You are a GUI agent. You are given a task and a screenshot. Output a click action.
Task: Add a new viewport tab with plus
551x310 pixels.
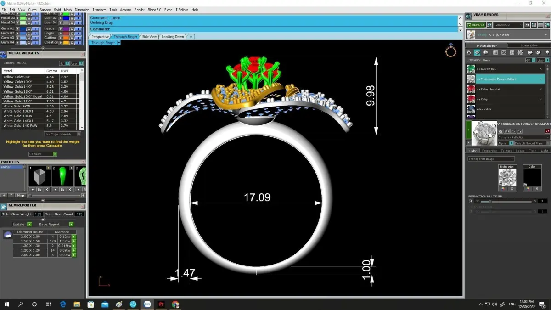coord(191,37)
